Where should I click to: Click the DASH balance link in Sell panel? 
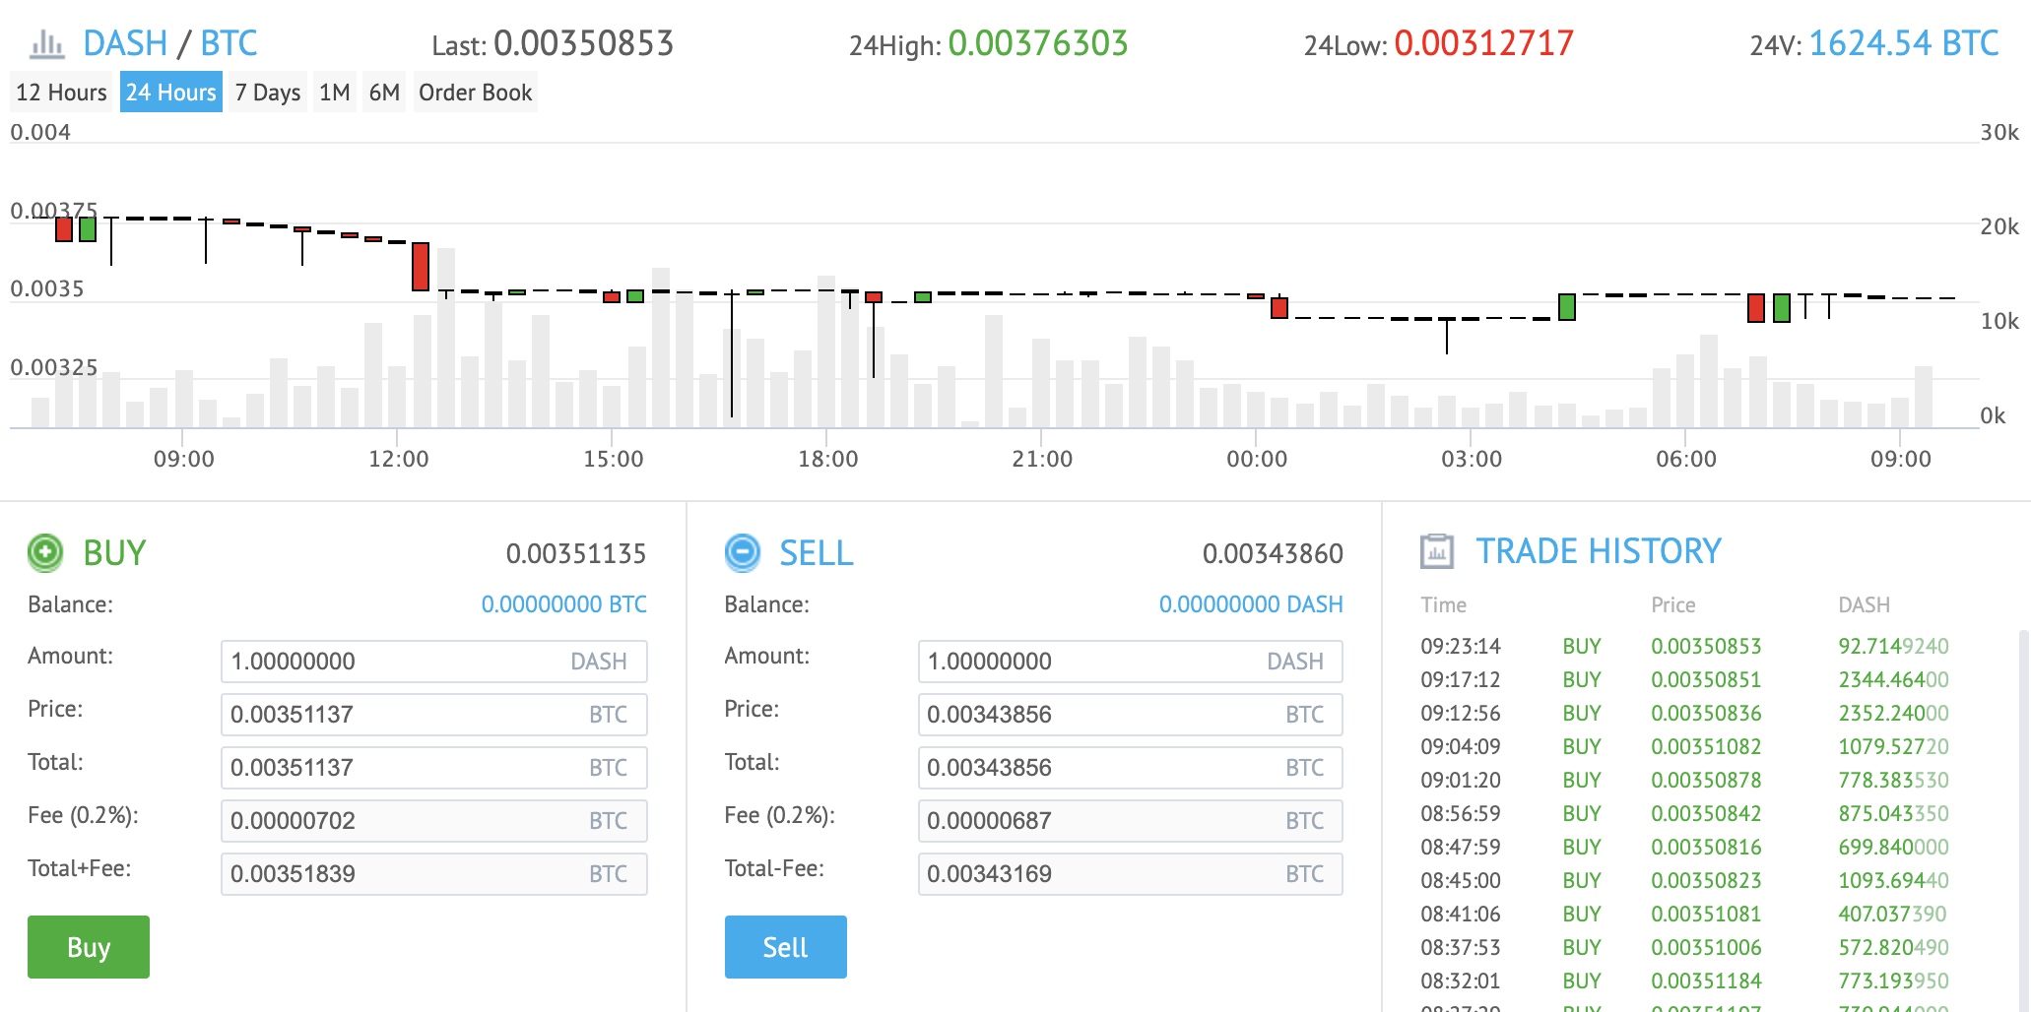pyautogui.click(x=1251, y=603)
